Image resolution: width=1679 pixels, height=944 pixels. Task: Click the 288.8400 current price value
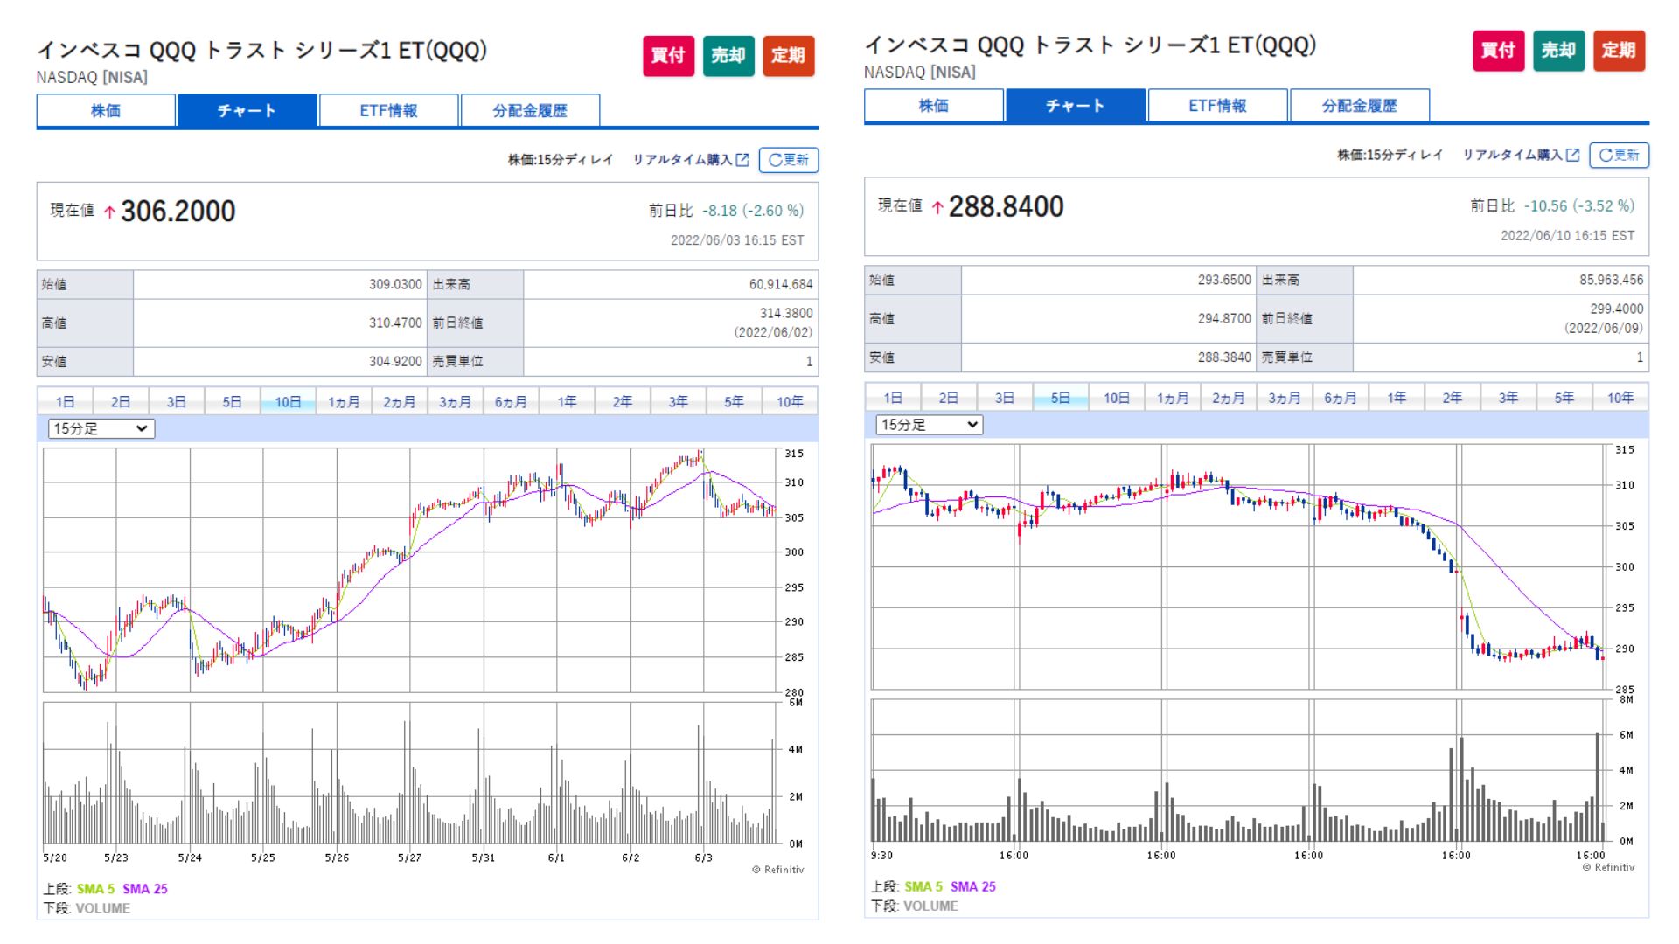(1007, 207)
